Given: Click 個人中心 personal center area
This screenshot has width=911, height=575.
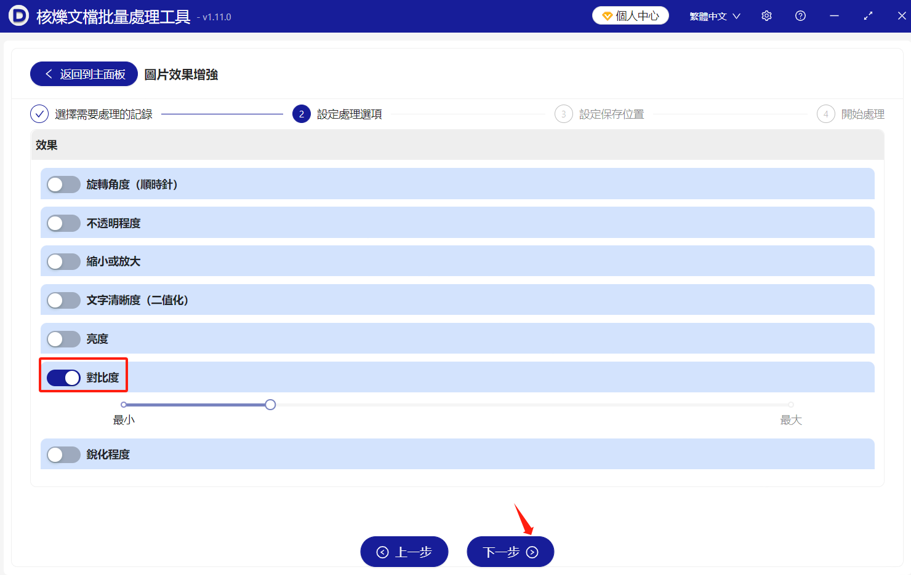Looking at the screenshot, I should pos(630,15).
